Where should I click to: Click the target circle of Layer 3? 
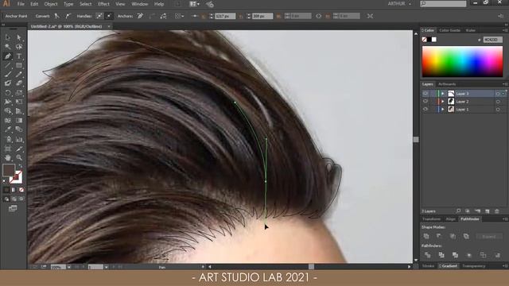pyautogui.click(x=498, y=94)
